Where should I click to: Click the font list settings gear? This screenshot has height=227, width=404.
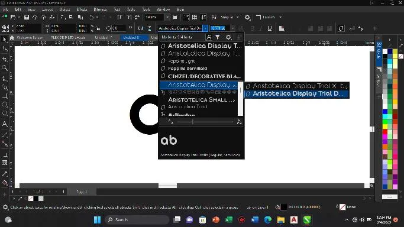click(x=228, y=37)
